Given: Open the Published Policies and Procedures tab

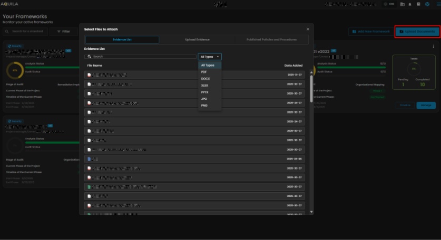Looking at the screenshot, I should [x=271, y=39].
